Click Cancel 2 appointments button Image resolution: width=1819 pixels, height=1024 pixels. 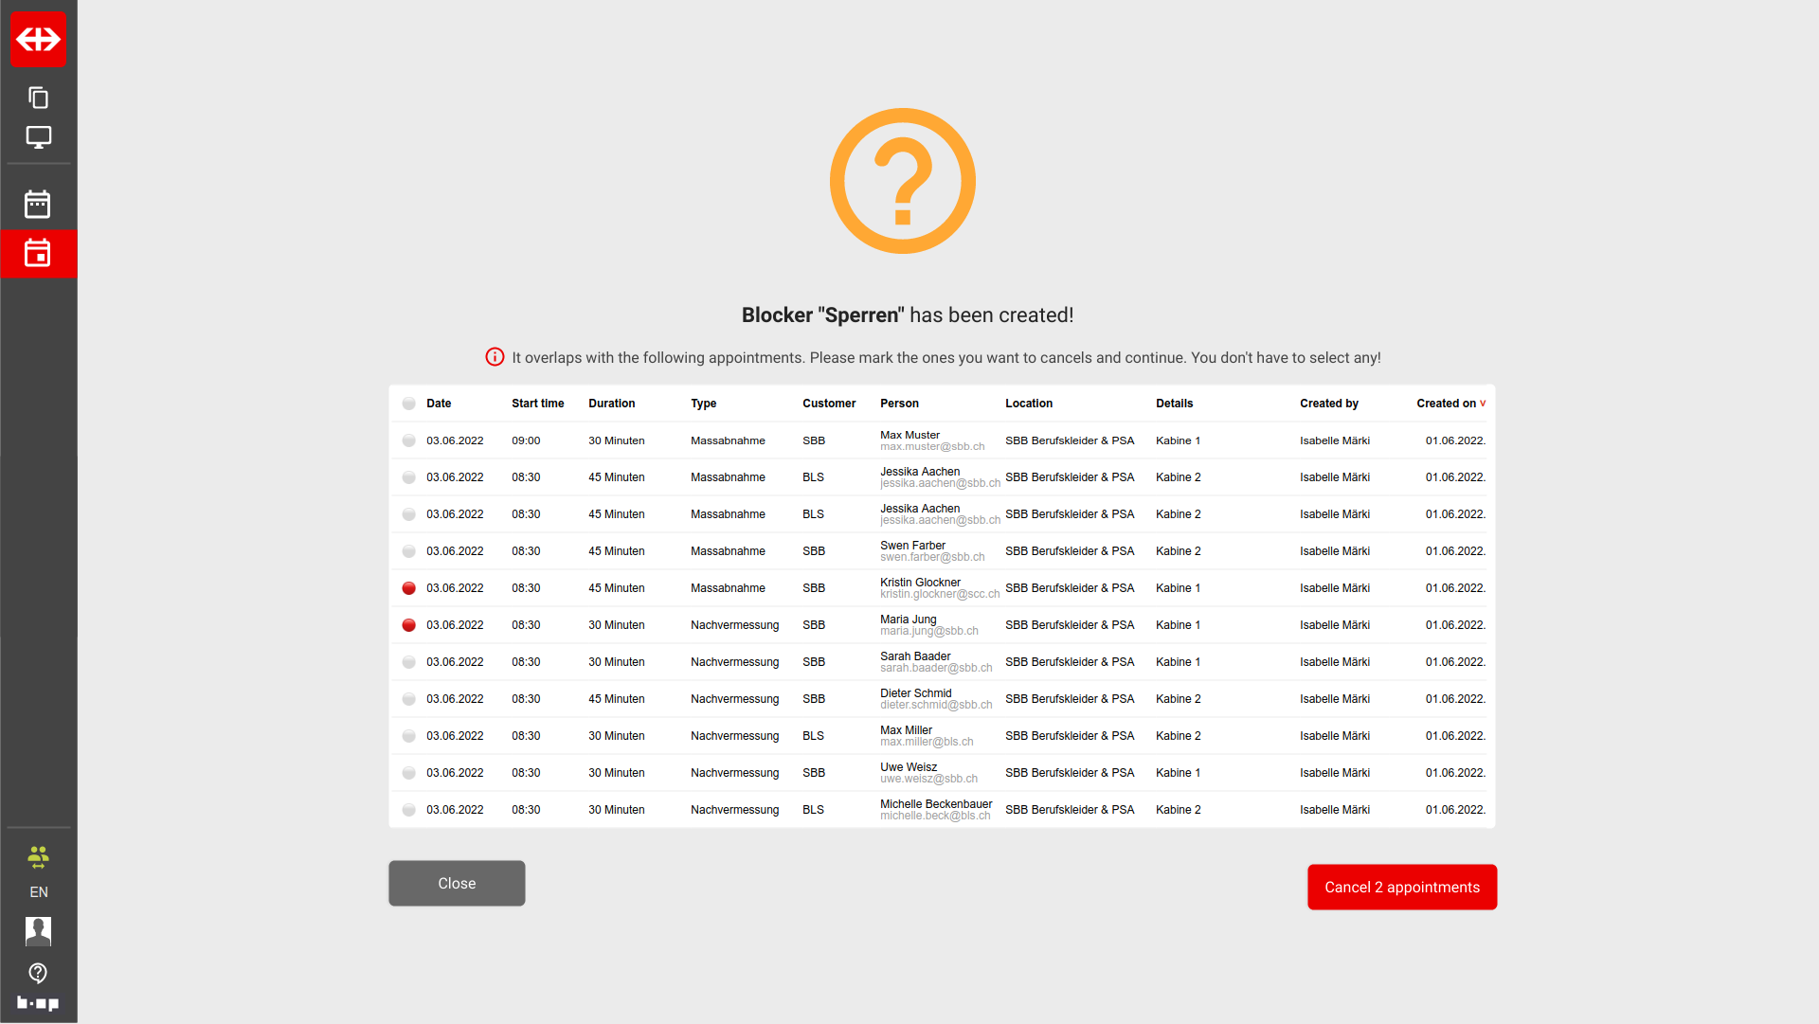[x=1401, y=888]
